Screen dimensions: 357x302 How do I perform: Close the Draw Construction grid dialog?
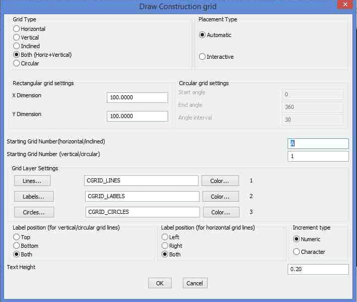point(345,6)
